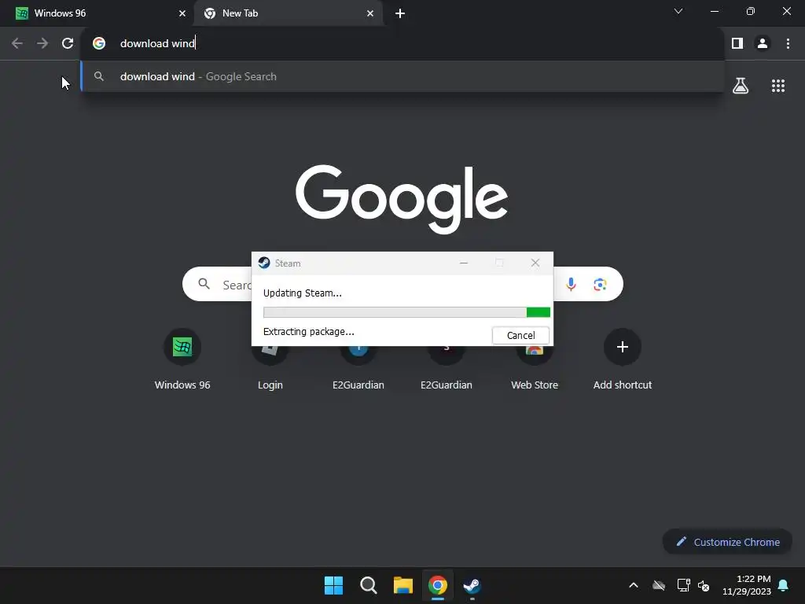The image size is (805, 604).
Task: Open Chrome Labs flask icon
Action: (741, 85)
